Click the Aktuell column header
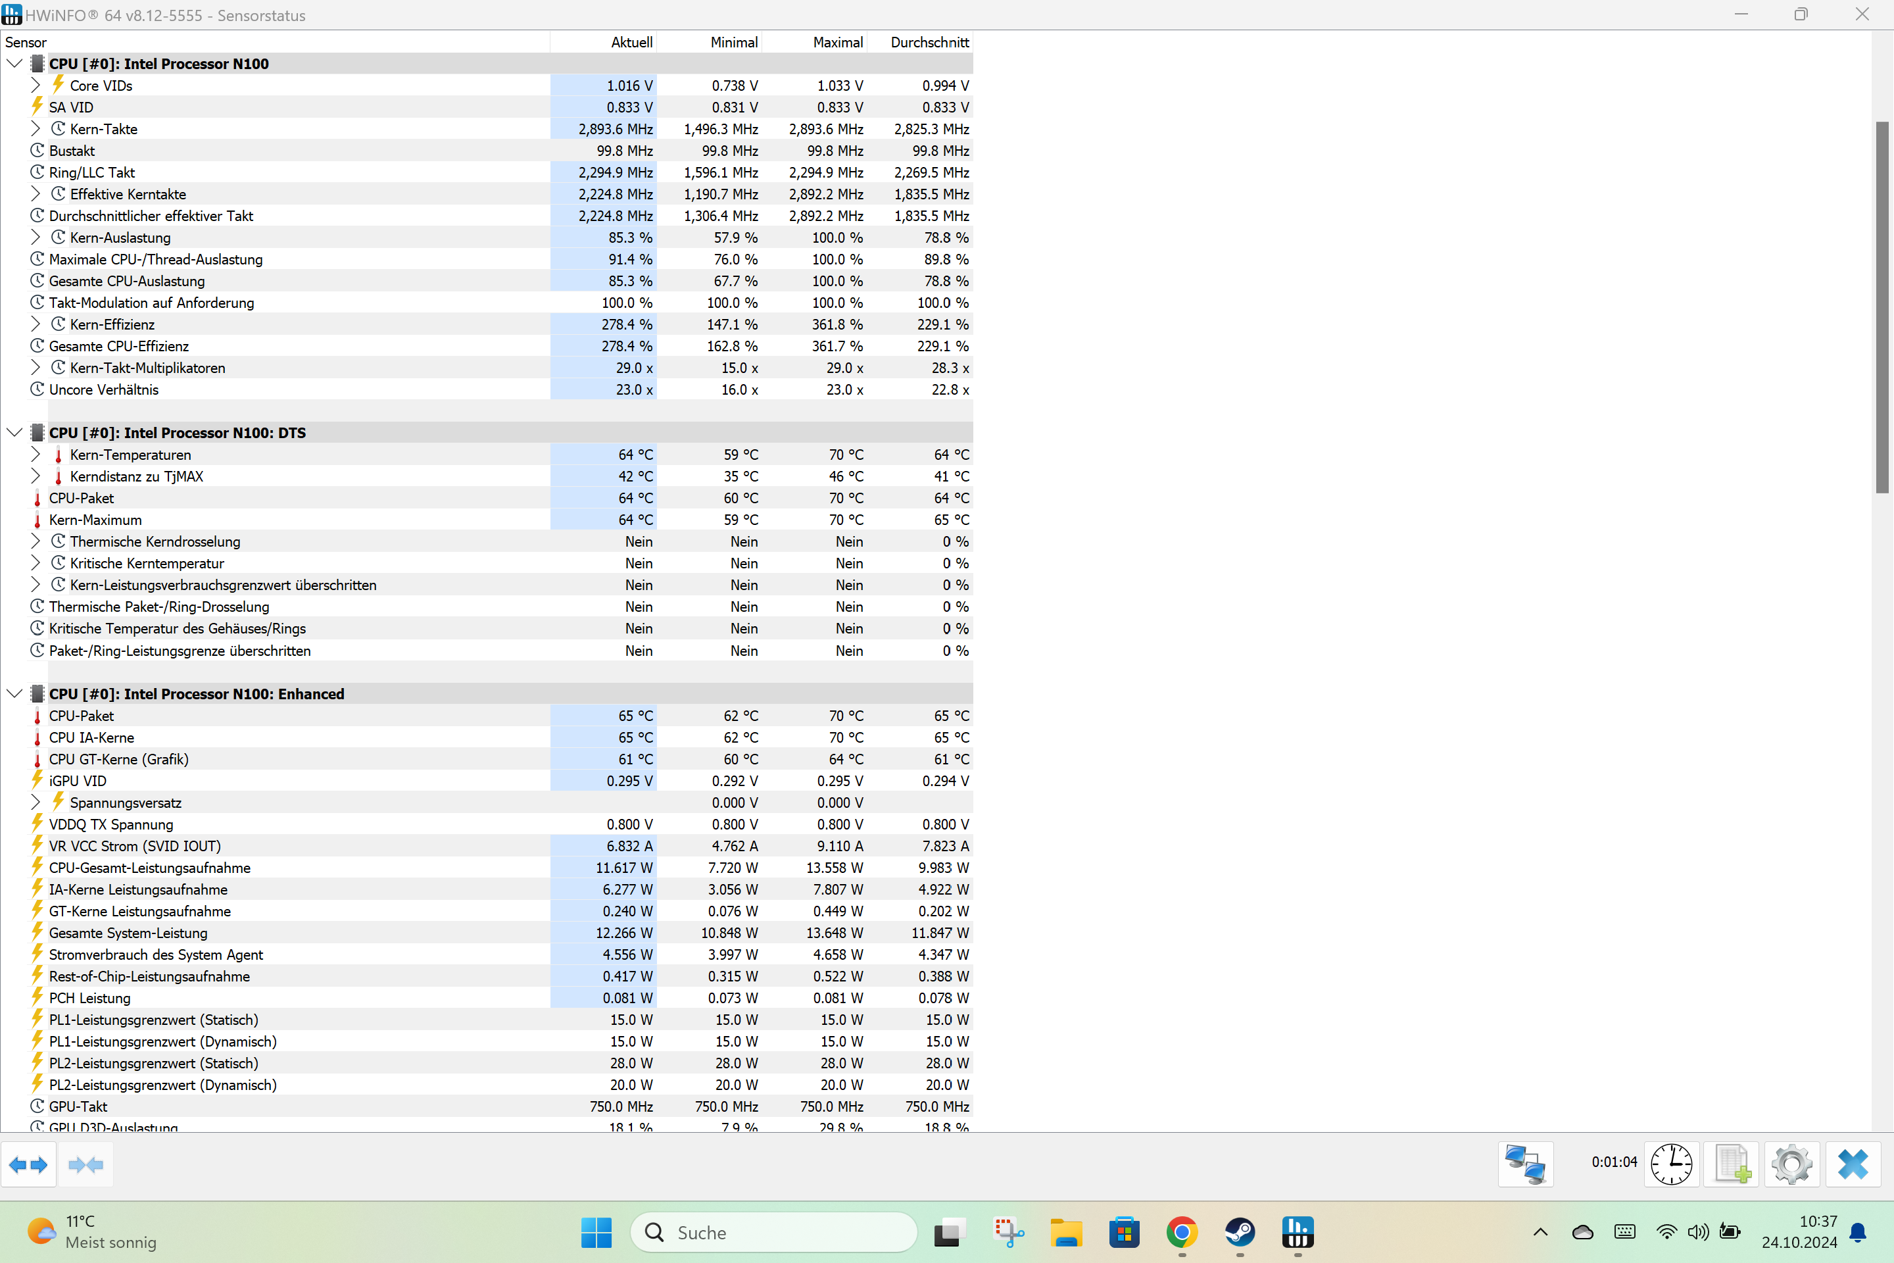The width and height of the screenshot is (1894, 1263). pyautogui.click(x=603, y=42)
